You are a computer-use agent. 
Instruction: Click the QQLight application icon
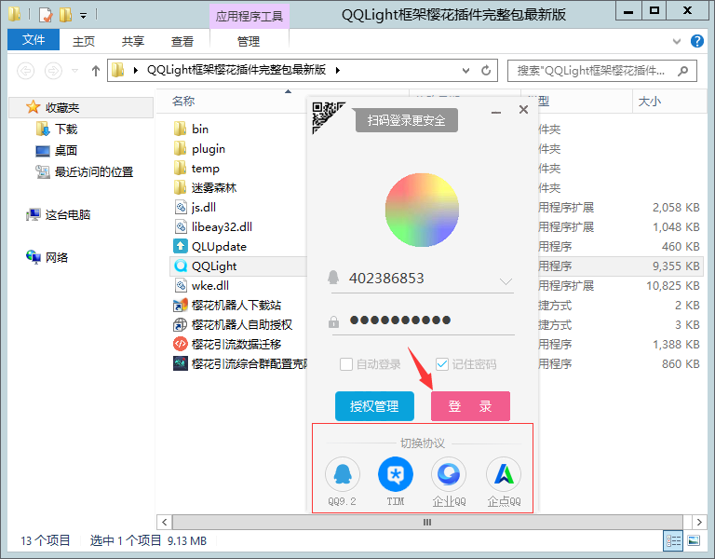pos(181,266)
